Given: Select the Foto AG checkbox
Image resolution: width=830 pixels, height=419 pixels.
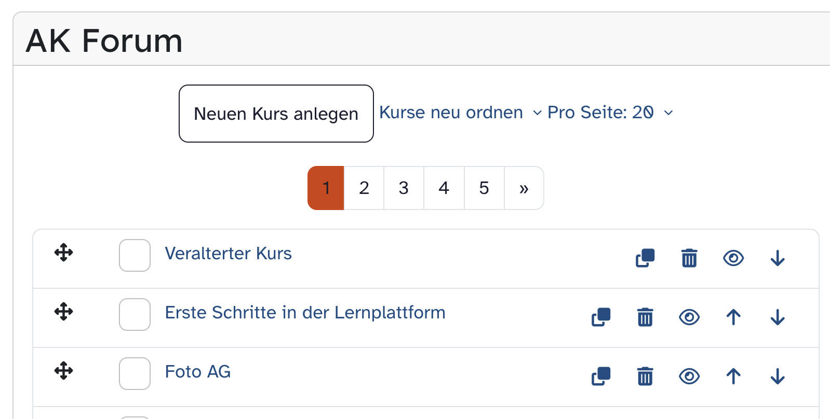Looking at the screenshot, I should [x=135, y=373].
